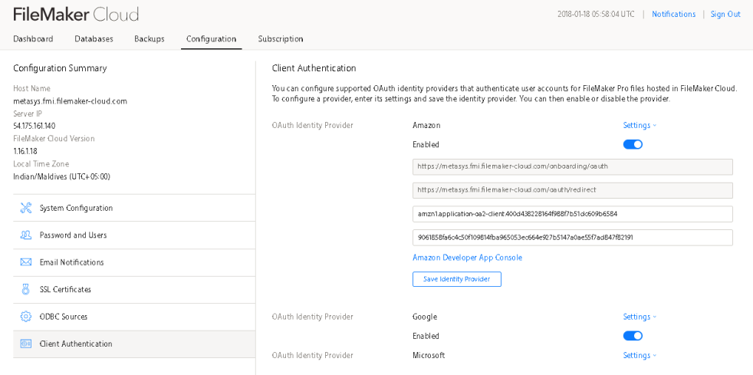The image size is (753, 375).
Task: Click the SSL Certificates badge icon
Action: [25, 290]
